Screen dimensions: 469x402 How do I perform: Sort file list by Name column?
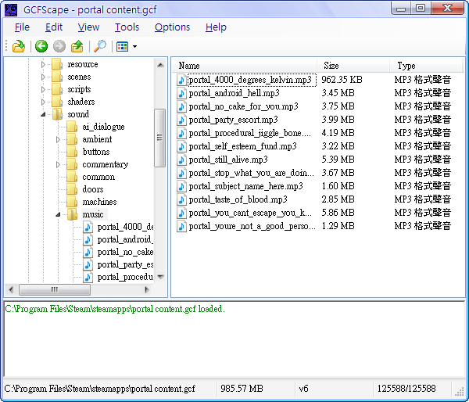[245, 66]
